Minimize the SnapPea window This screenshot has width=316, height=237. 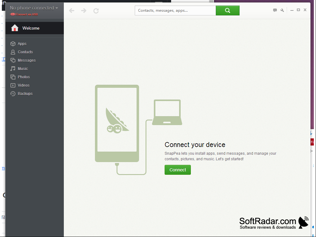click(x=292, y=10)
